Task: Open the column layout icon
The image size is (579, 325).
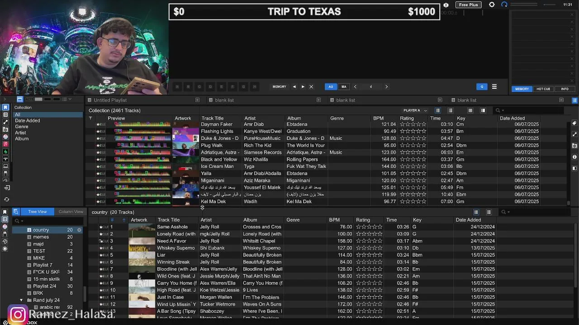Action: (x=470, y=111)
